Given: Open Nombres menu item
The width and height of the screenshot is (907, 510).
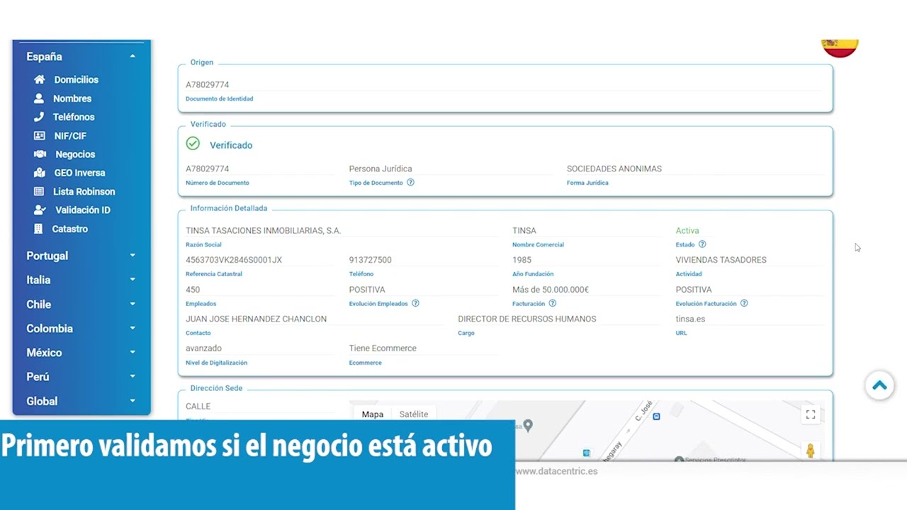Looking at the screenshot, I should pos(72,98).
